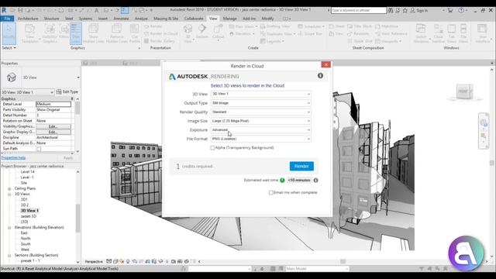
Task: Check Email me when complete
Action: pos(270,192)
